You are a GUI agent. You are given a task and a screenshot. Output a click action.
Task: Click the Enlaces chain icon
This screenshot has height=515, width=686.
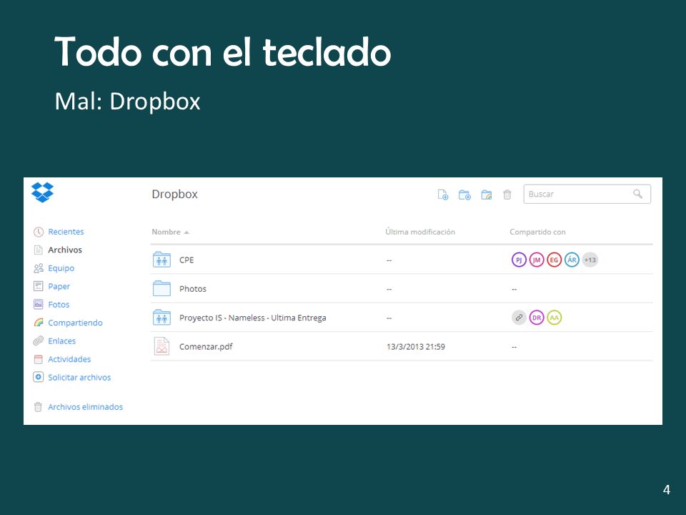click(x=39, y=340)
